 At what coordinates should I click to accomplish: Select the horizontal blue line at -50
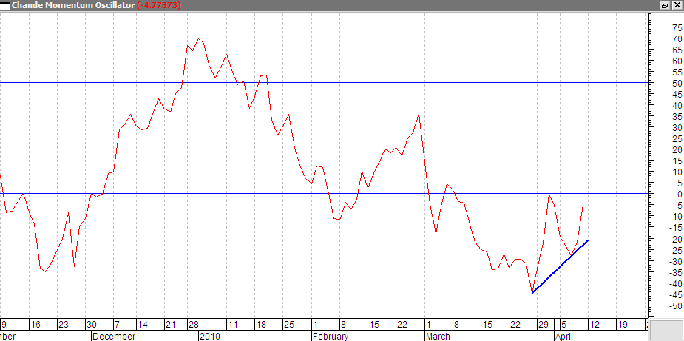coord(323,305)
